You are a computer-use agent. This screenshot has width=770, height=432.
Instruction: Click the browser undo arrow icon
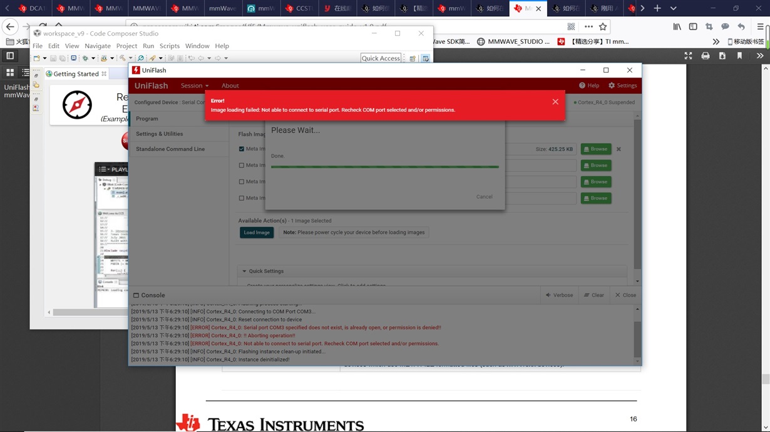pyautogui.click(x=741, y=27)
